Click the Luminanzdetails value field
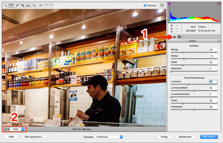Image resolution: width=223 pixels, height=143 pixels. click(213, 88)
